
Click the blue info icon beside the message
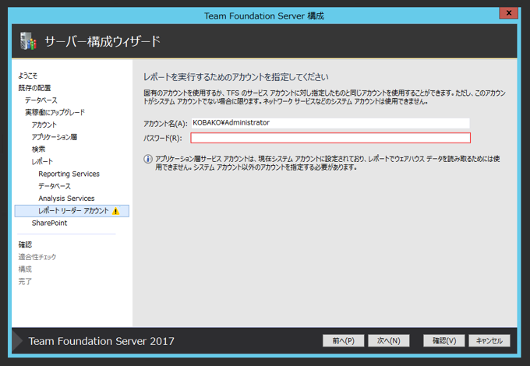(148, 159)
